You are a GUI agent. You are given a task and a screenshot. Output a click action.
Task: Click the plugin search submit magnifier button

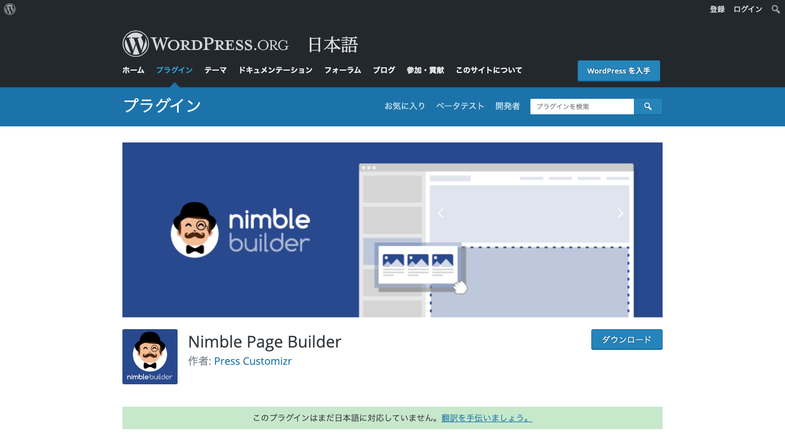(648, 106)
